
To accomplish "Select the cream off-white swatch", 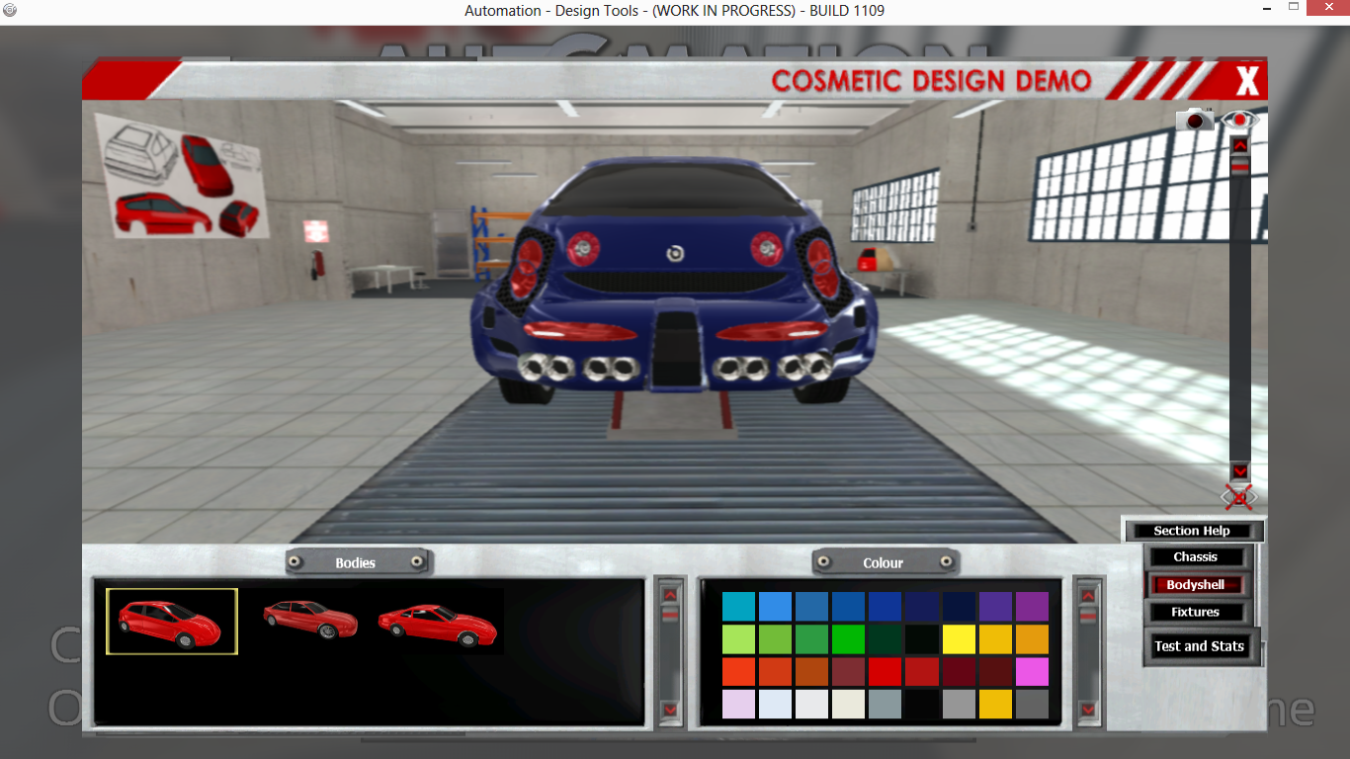I will [x=848, y=705].
